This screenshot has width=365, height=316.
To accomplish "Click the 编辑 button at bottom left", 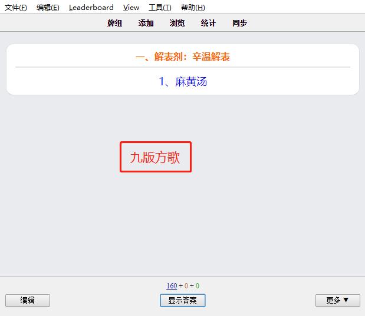I will [x=28, y=301].
